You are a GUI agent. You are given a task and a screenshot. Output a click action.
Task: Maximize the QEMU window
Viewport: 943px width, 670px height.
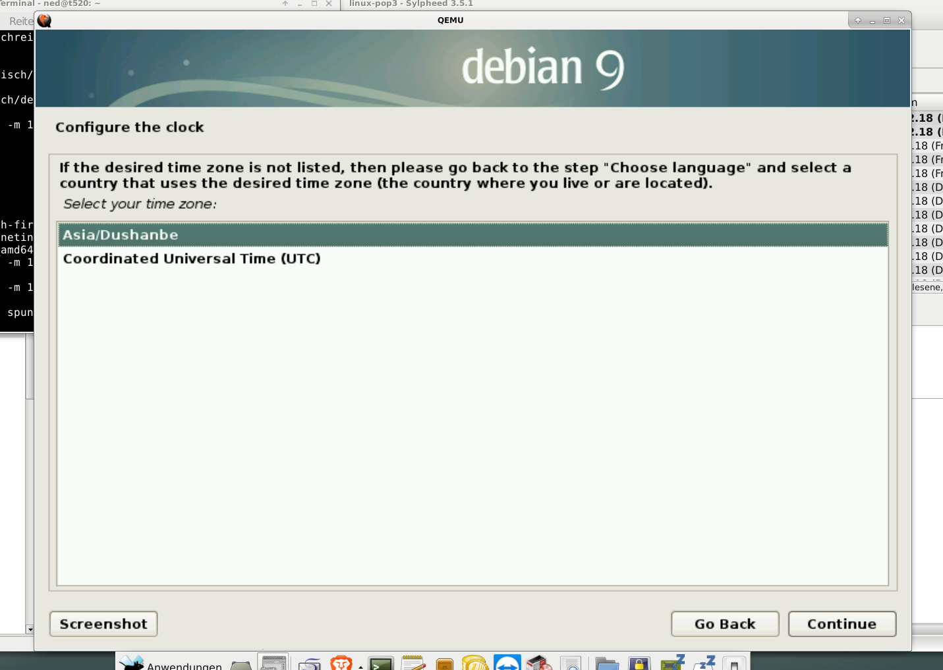[x=887, y=20]
